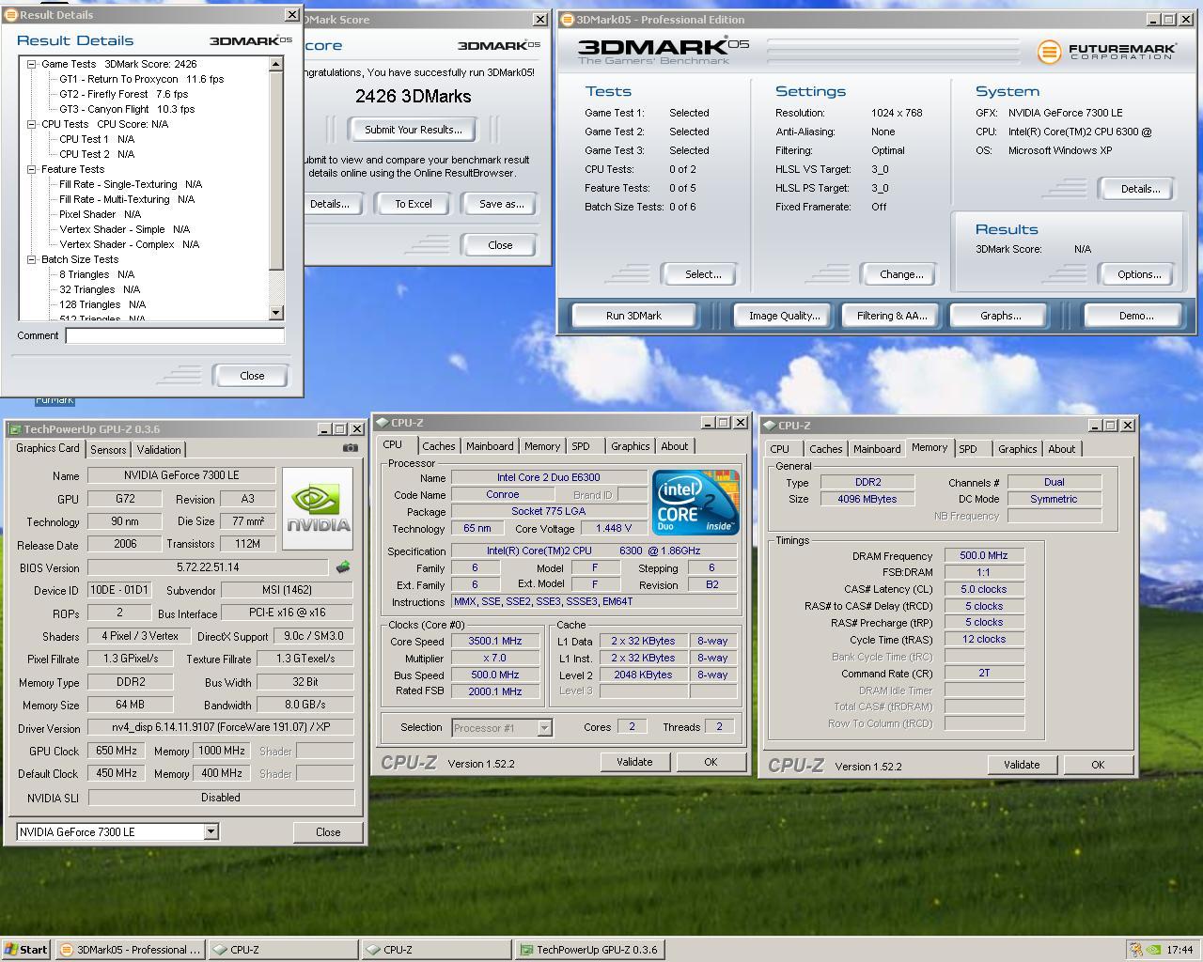The image size is (1203, 962).
Task: Click the NVIDIA tray icon by the clock
Action: 1153,950
